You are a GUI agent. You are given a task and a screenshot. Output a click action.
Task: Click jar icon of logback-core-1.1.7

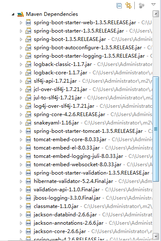point(28,72)
